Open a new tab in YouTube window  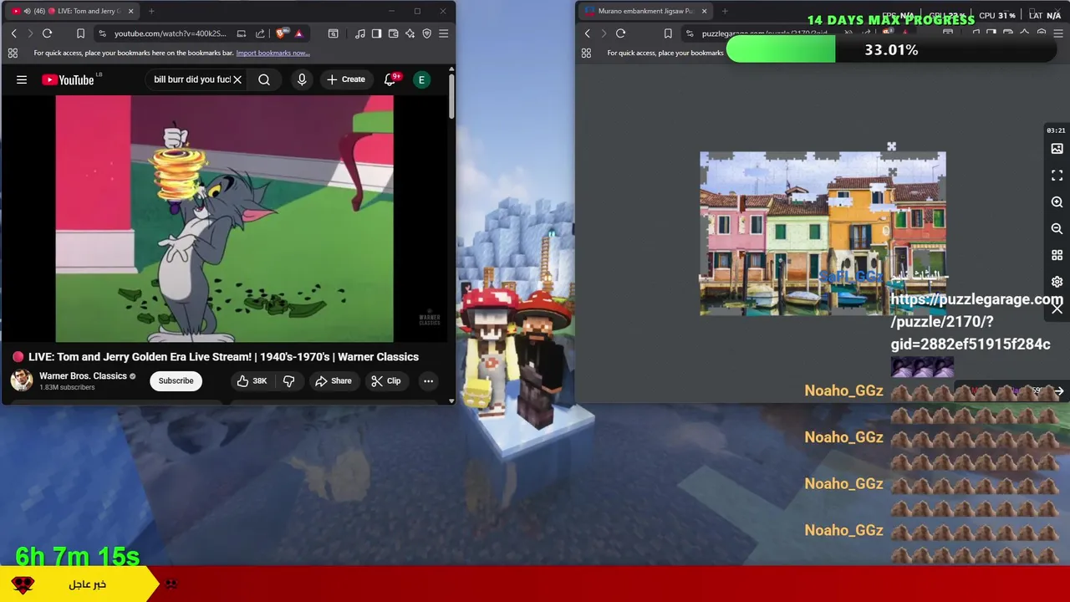click(x=151, y=11)
